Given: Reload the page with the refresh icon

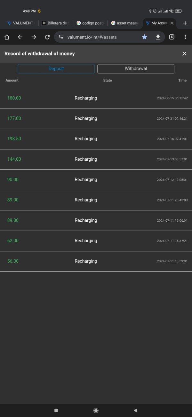Looking at the screenshot, I should (47, 37).
